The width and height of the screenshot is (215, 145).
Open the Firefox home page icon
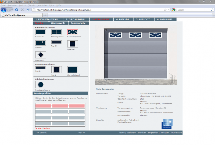[x=28, y=10]
